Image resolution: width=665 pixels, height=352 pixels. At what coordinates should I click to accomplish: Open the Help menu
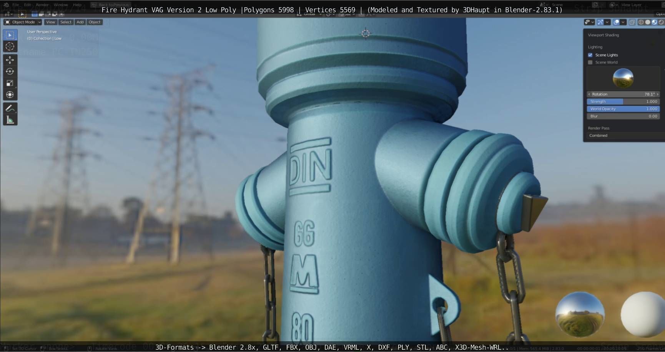point(77,5)
